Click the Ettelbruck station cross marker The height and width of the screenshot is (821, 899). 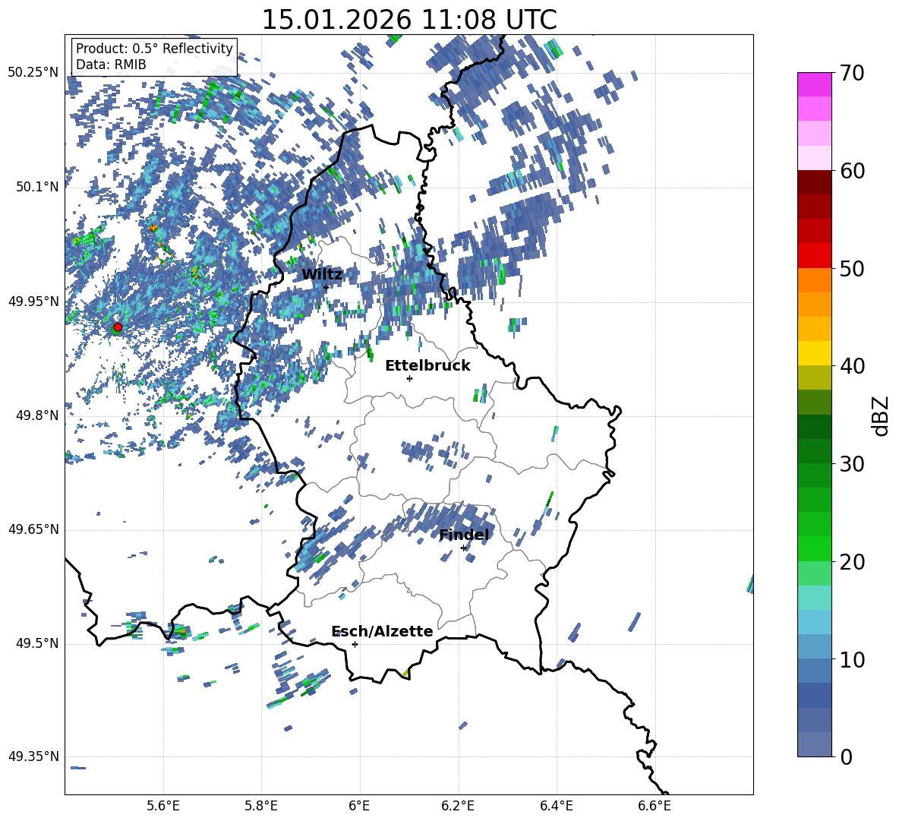409,378
